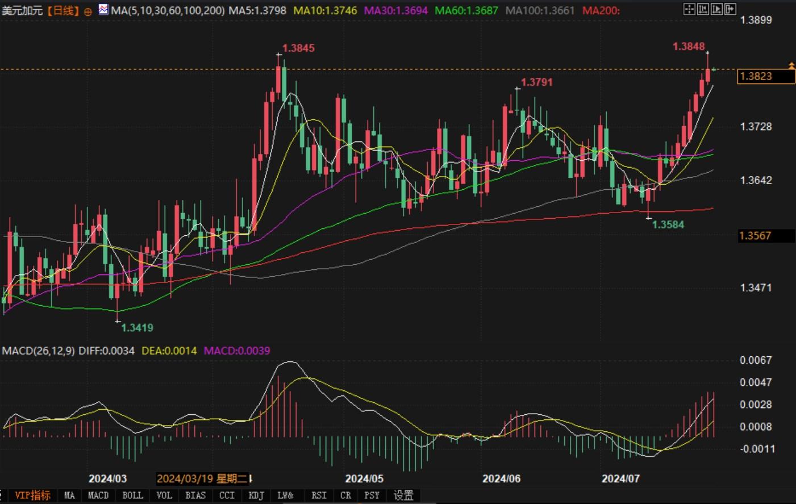Open the 设置 settings button
This screenshot has height=504, width=796.
(403, 495)
